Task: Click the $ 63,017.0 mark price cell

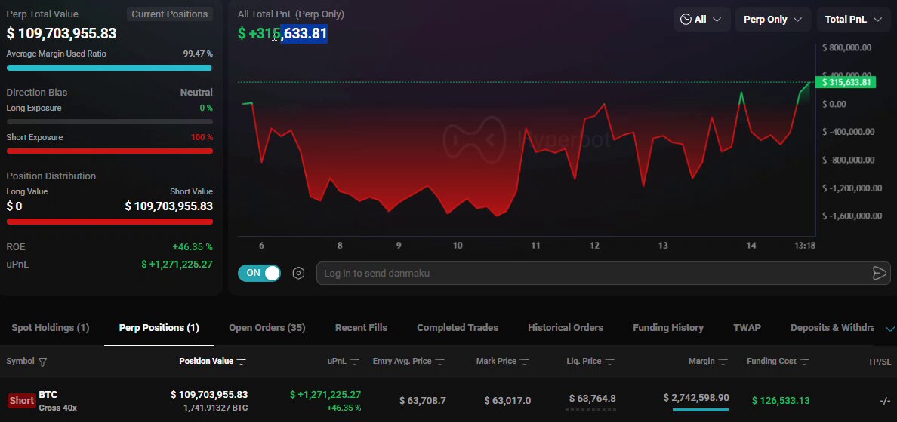Action: tap(507, 401)
